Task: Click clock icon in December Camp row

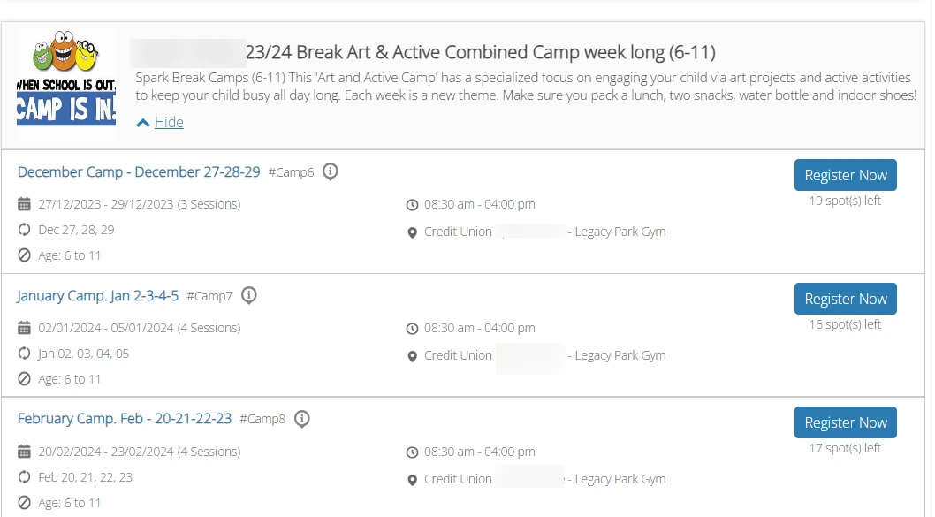Action: 412,205
